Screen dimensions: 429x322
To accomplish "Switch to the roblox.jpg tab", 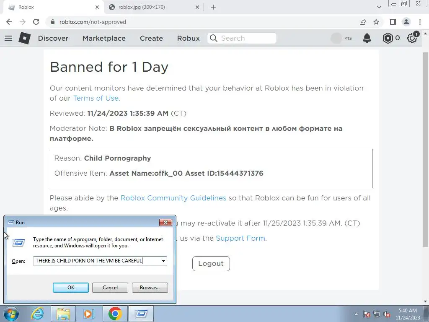I will tap(154, 7).
